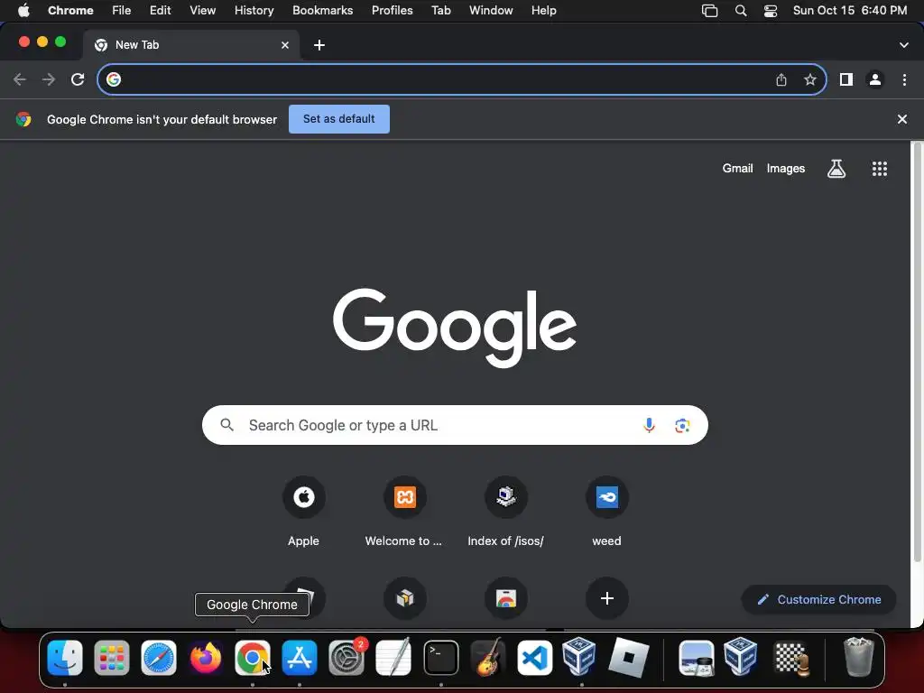
Task: Launch Roblox from the Dock
Action: click(629, 657)
